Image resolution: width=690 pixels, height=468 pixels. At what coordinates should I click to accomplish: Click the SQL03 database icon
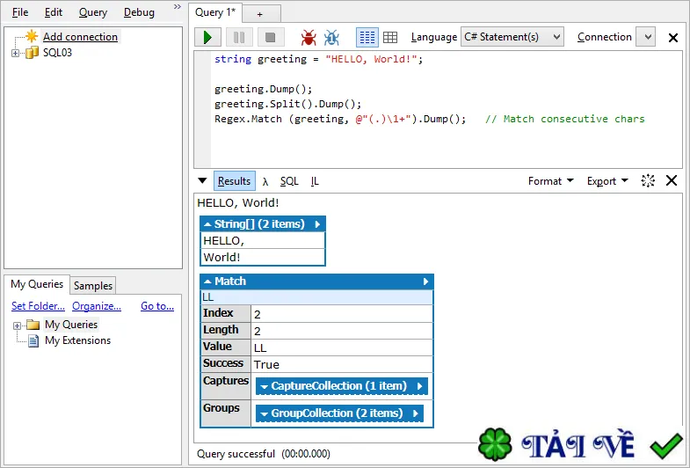coord(32,53)
